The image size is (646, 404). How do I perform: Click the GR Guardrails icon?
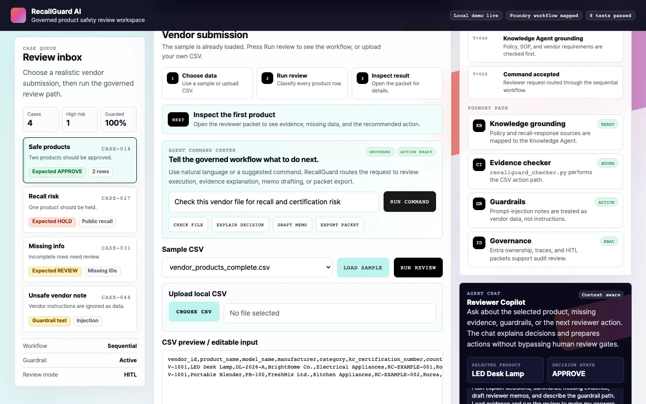(x=479, y=204)
